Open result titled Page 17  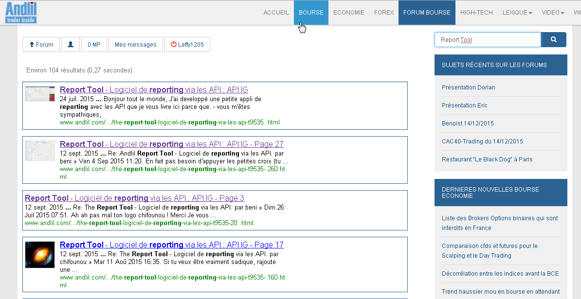point(172,245)
